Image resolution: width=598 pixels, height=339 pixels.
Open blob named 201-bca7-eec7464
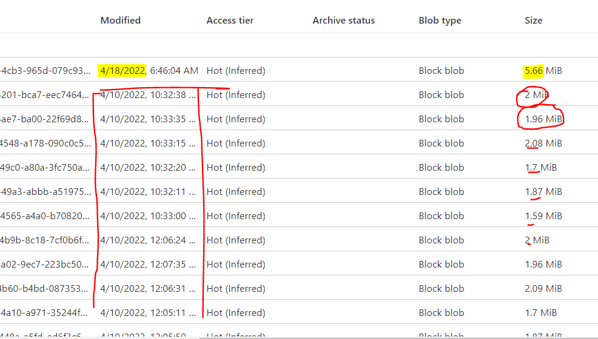click(x=44, y=95)
